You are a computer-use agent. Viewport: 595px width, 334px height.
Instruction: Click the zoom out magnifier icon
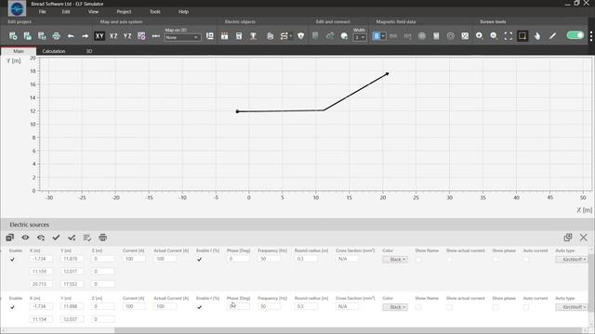coord(494,36)
